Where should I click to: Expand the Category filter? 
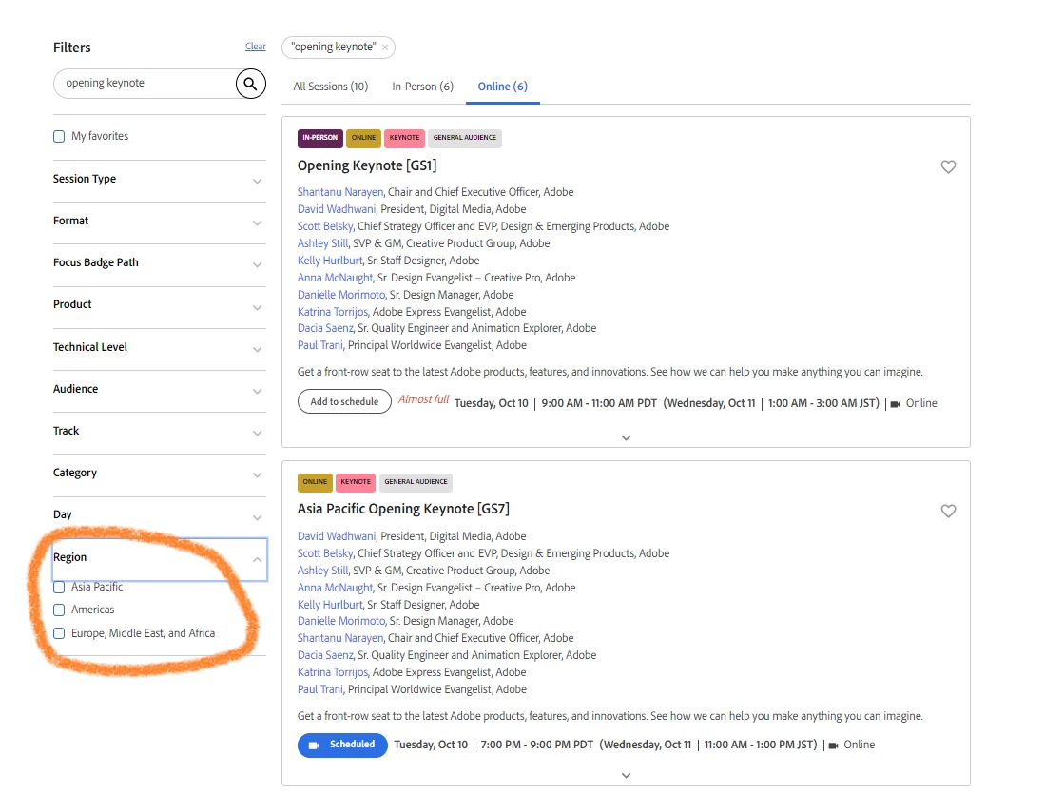pyautogui.click(x=160, y=474)
